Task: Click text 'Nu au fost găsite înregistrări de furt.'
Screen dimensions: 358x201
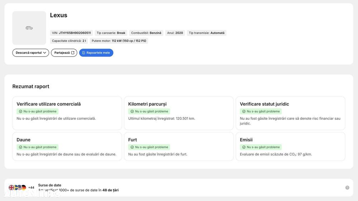Action: coord(158,155)
